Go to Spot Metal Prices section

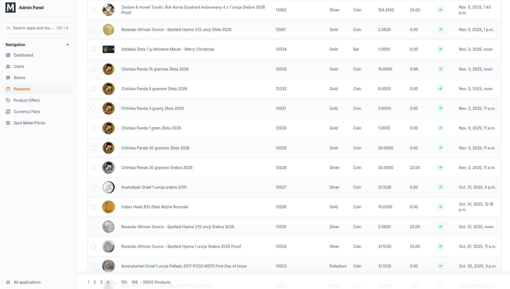point(29,123)
